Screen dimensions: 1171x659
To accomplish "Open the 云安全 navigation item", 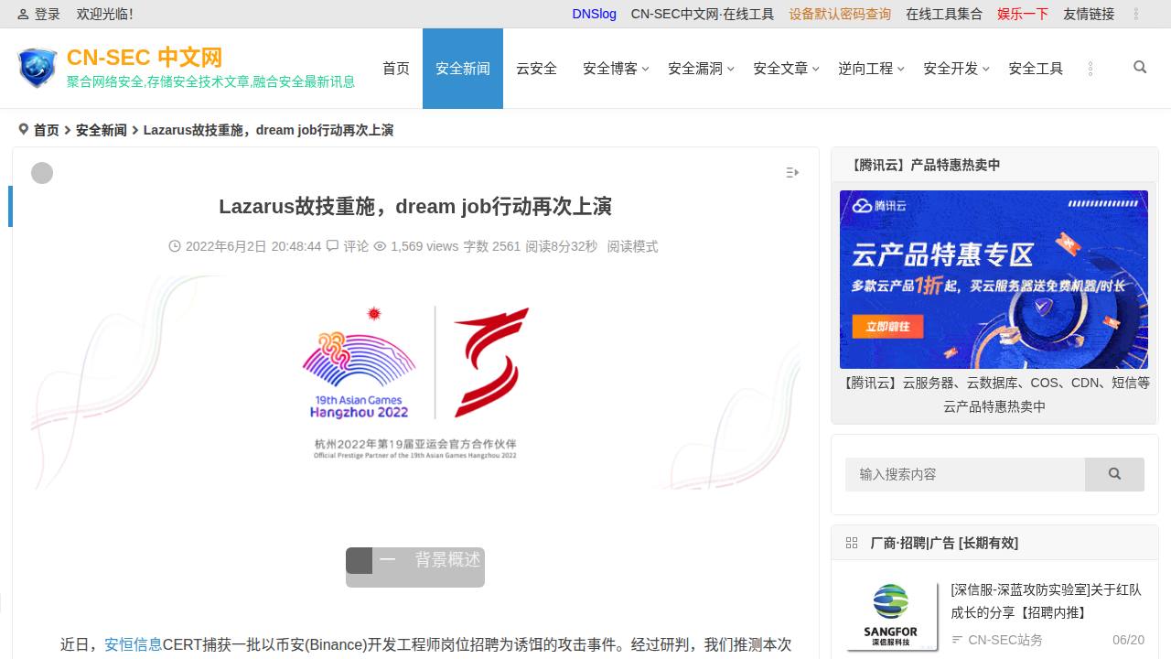I will (536, 69).
